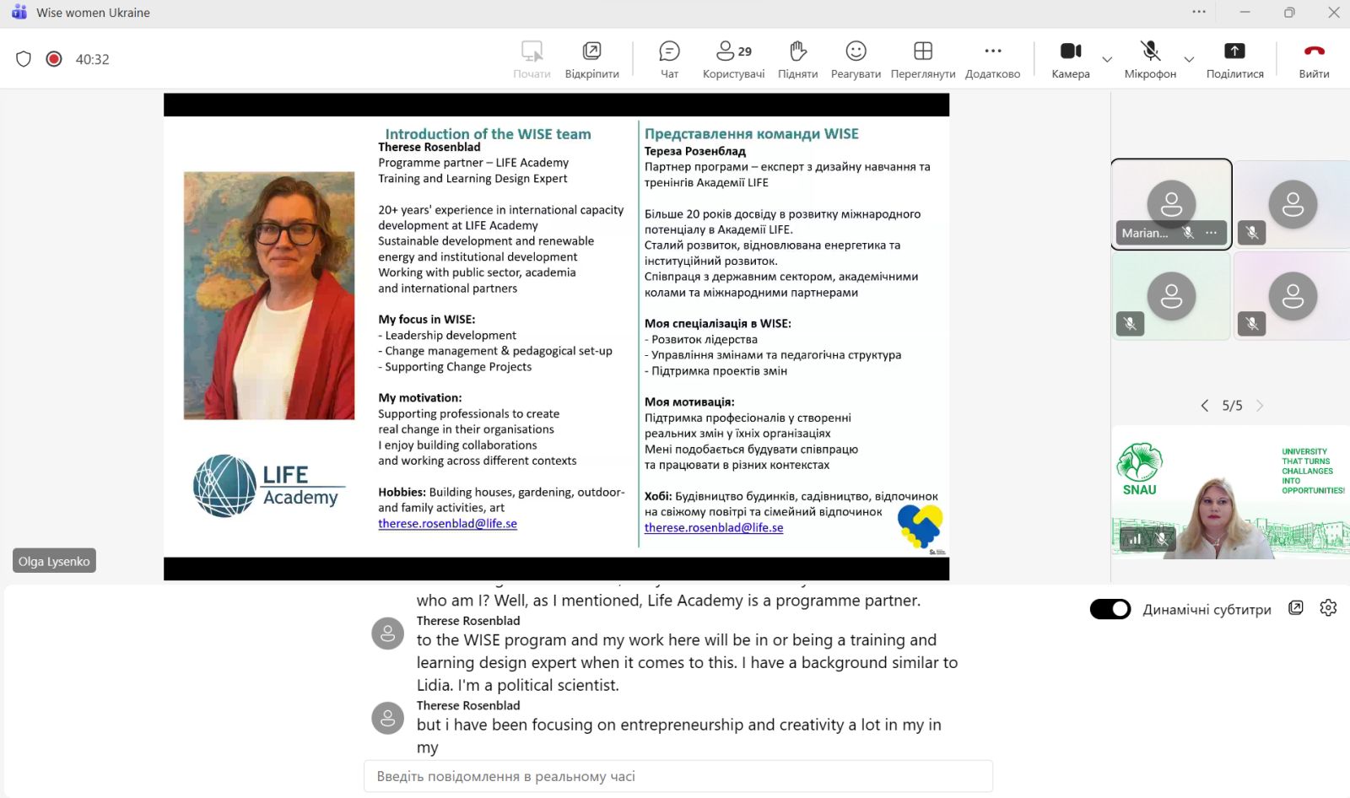1350x798 pixels.
Task: Pop out the subtitles panel into new window
Action: pos(1296,608)
